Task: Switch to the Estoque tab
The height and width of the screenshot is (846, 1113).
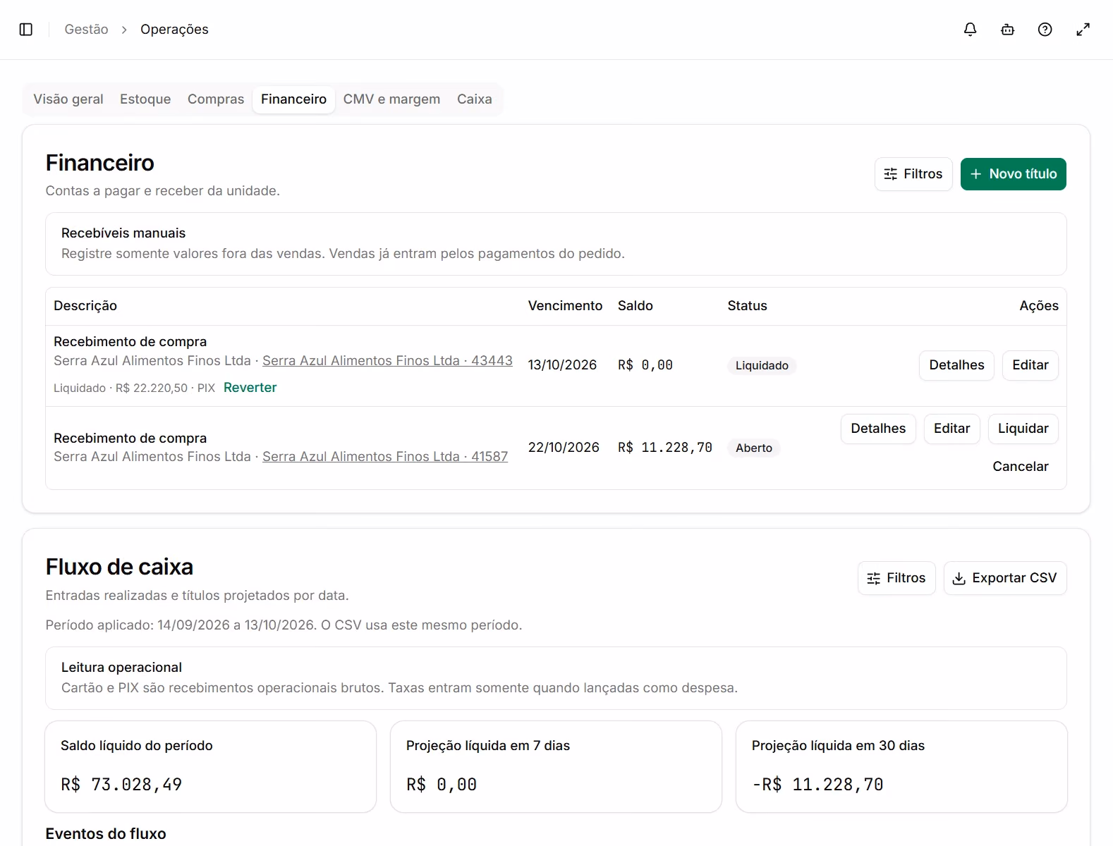Action: click(x=145, y=99)
